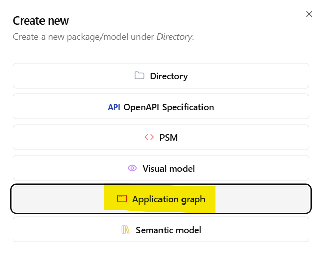323x265 pixels.
Task: Click the red code brackets icon
Action: 149,137
